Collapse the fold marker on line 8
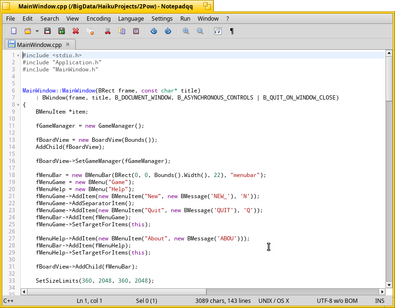 (x=18, y=105)
